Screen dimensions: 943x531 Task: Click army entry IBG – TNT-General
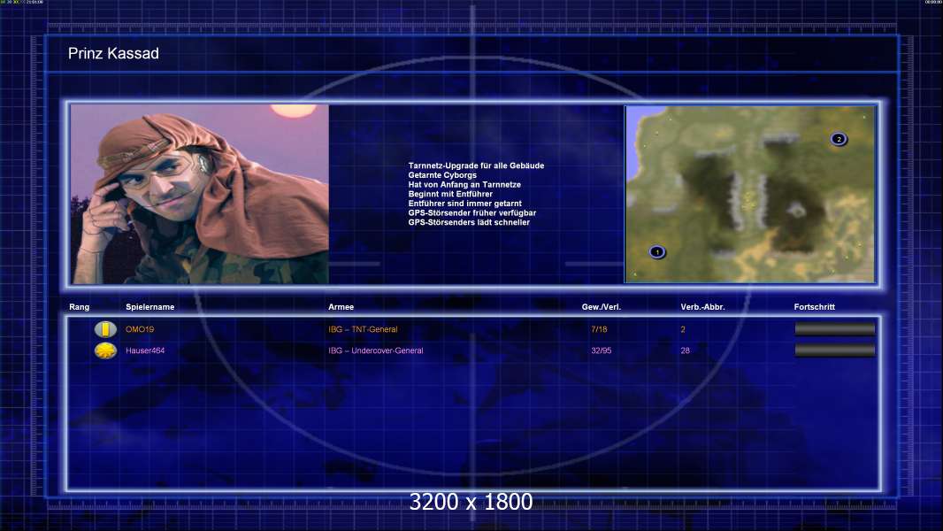(x=363, y=329)
